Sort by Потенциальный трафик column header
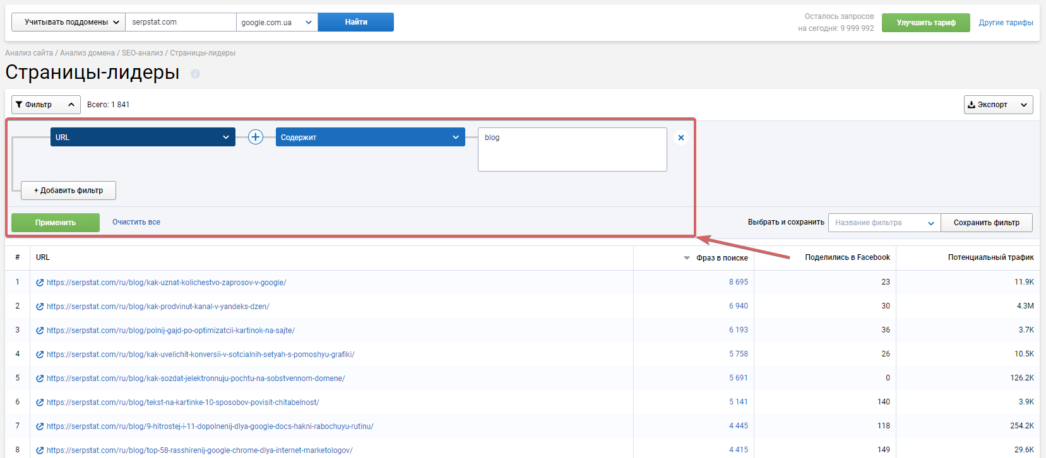The image size is (1046, 458). tap(990, 257)
